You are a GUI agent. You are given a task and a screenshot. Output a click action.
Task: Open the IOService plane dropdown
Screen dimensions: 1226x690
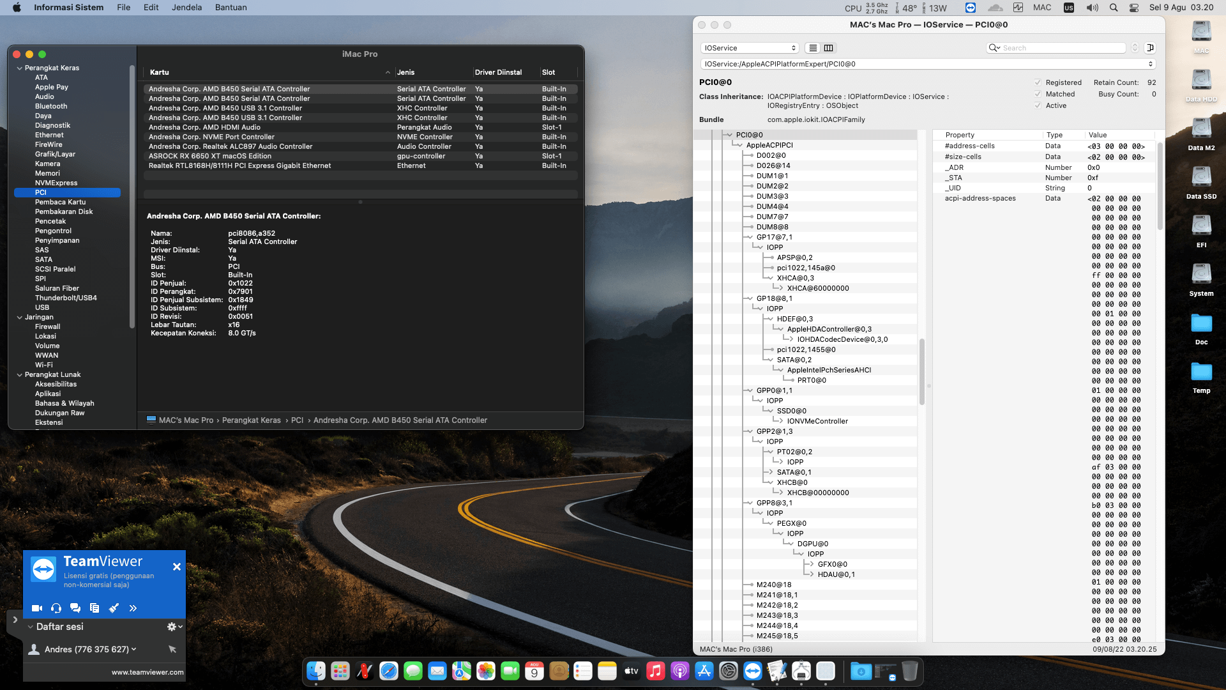pos(750,48)
